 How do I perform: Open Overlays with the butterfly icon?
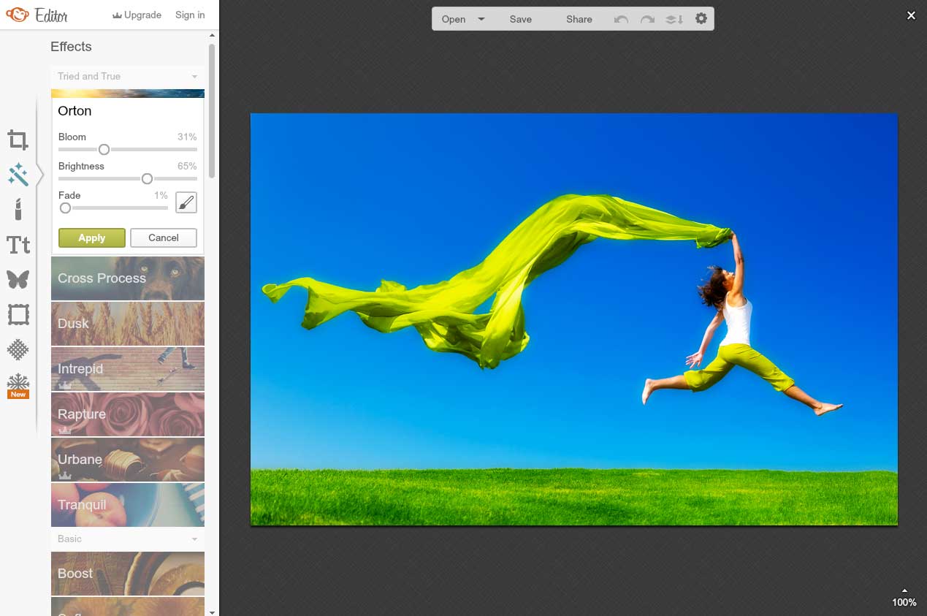18,279
